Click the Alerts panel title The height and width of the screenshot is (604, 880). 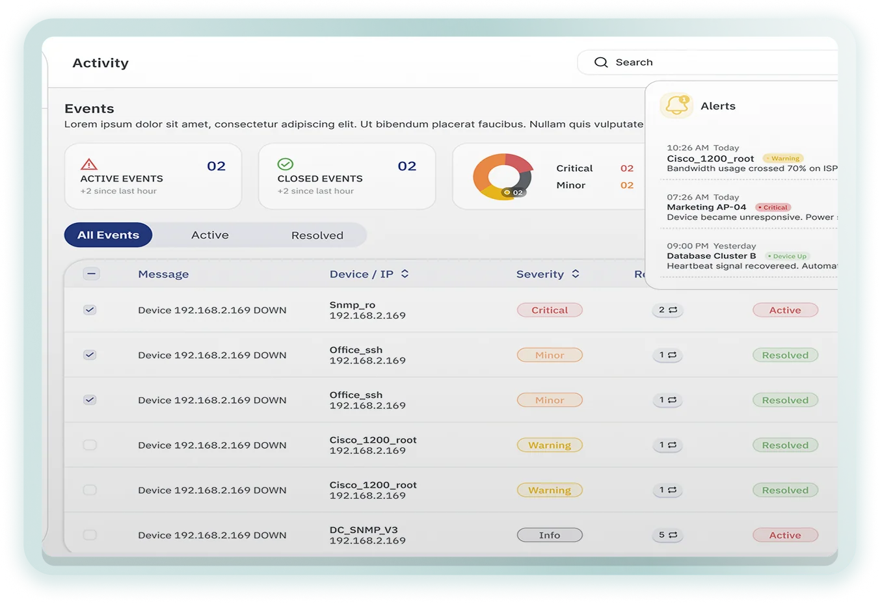[718, 106]
